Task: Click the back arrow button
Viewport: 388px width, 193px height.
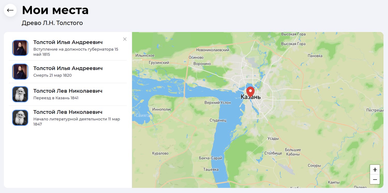Action: pos(10,10)
